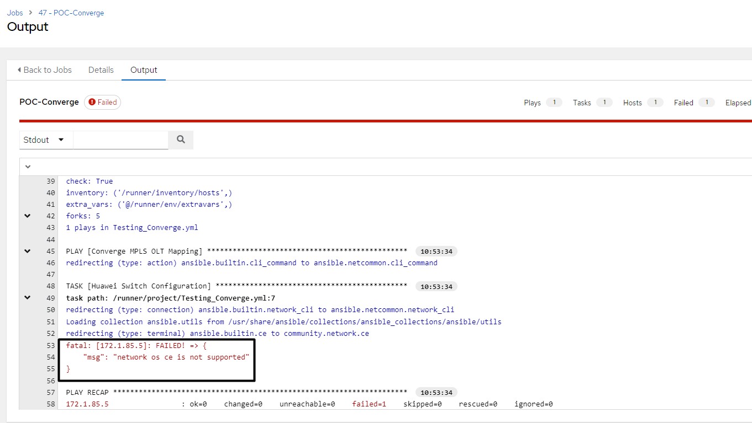
Task: Click the 'extra_vars' output line
Action: [x=149, y=205]
